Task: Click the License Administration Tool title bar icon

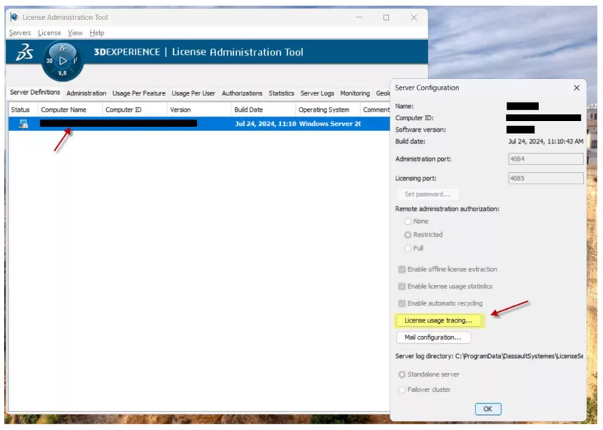Action: point(14,17)
